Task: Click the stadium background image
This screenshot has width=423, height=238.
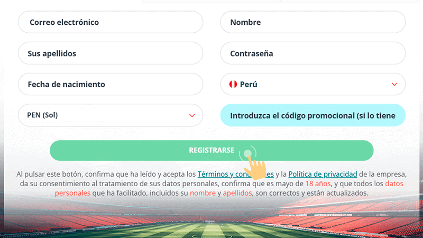Action: coord(212,222)
